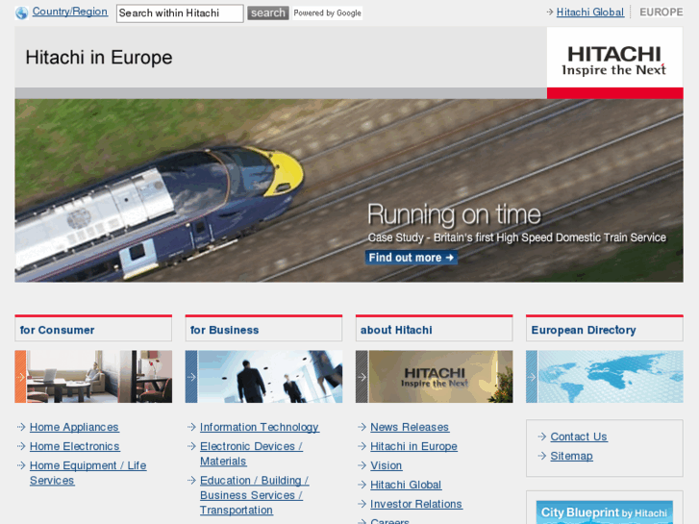
Task: Open Electronic Devices / Materials link
Action: click(251, 454)
